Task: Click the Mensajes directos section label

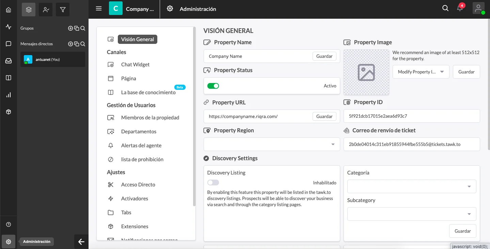Action: point(36,44)
